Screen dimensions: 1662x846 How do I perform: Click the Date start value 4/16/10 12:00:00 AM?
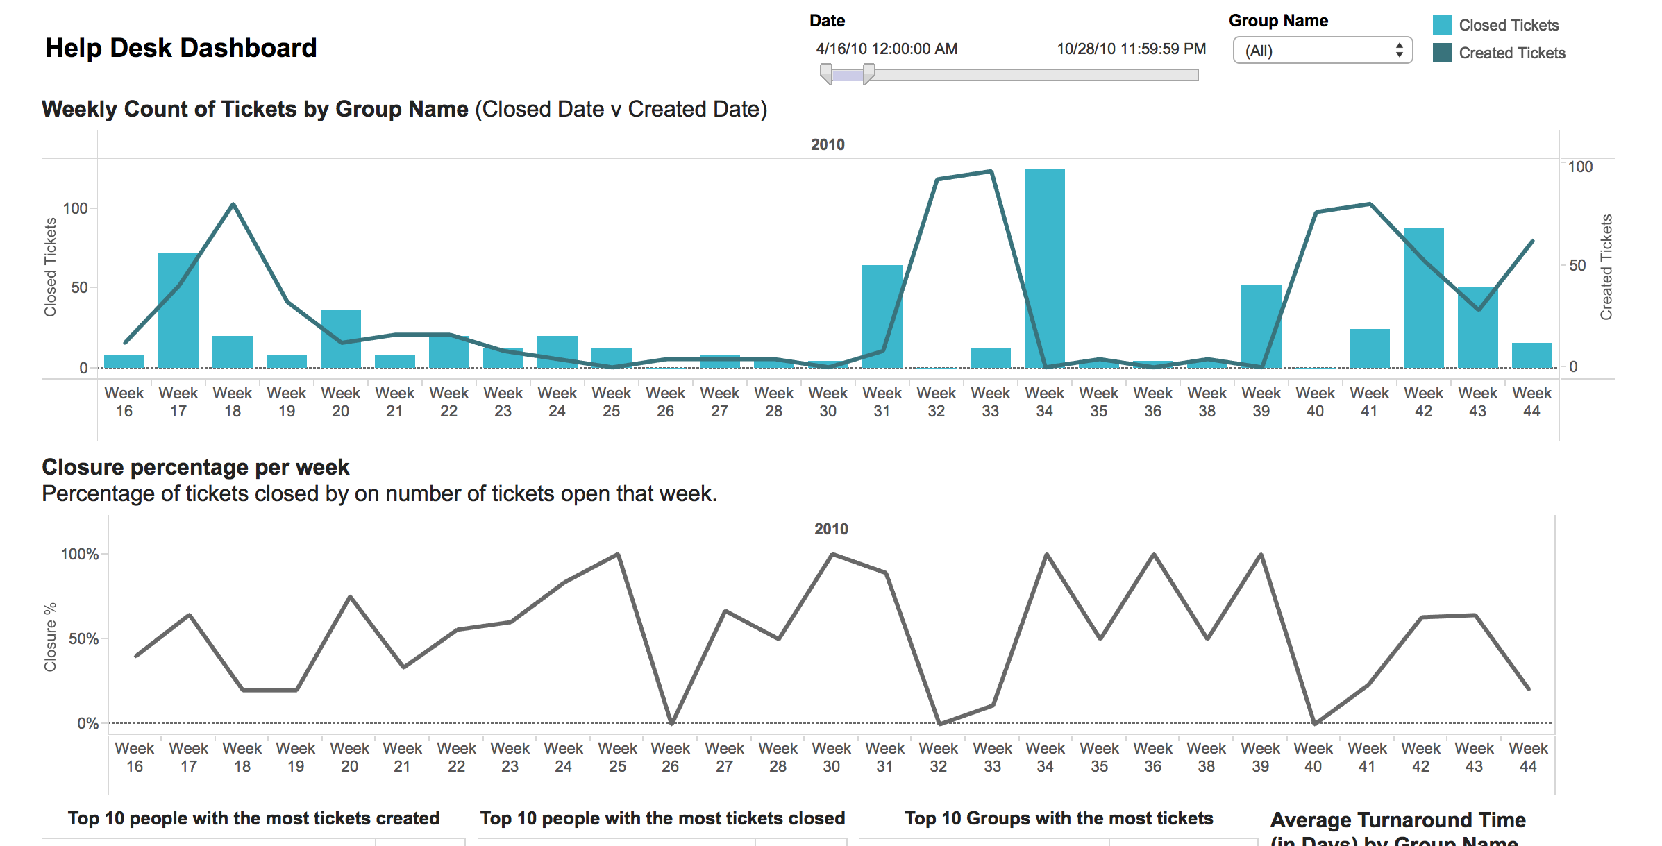887,49
